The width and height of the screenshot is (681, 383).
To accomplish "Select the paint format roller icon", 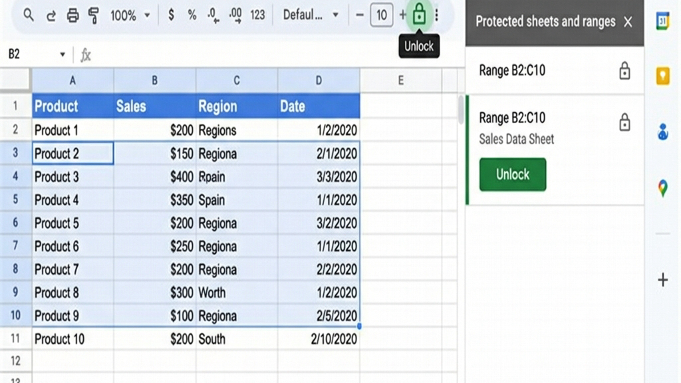I will [x=93, y=16].
